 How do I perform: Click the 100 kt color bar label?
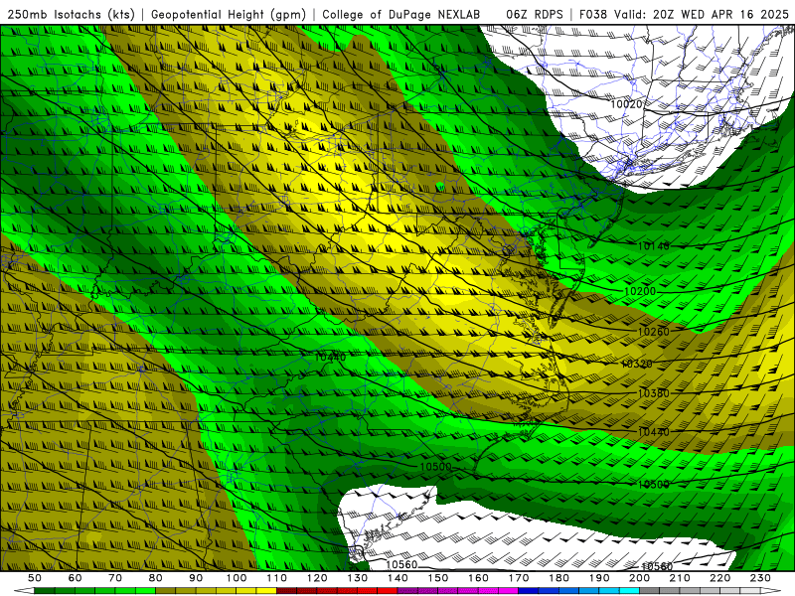click(237, 578)
